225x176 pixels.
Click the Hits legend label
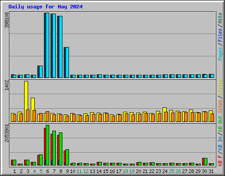220,18
